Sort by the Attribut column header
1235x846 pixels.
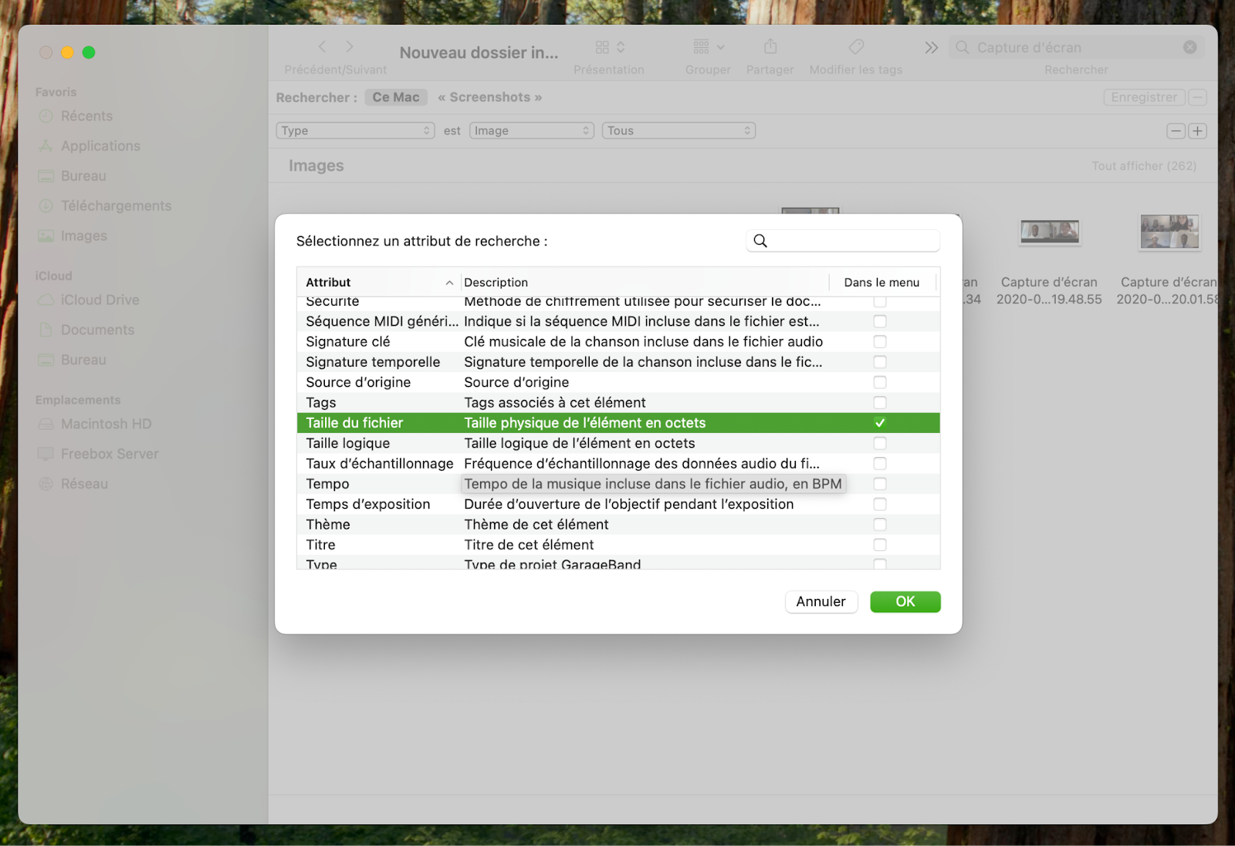(327, 282)
